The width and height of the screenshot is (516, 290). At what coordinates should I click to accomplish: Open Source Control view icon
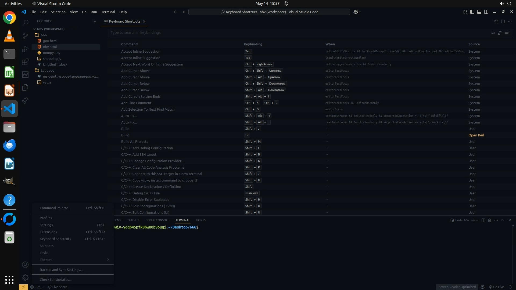pyautogui.click(x=25, y=36)
